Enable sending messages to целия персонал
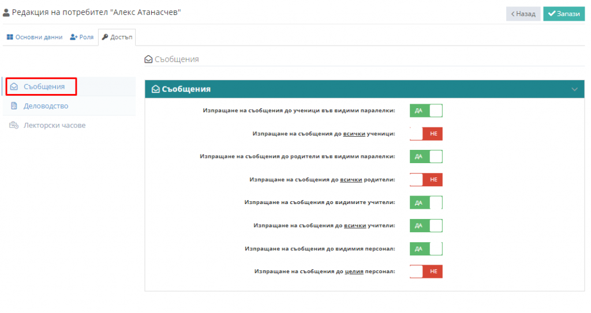The image size is (591, 313). 426,271
